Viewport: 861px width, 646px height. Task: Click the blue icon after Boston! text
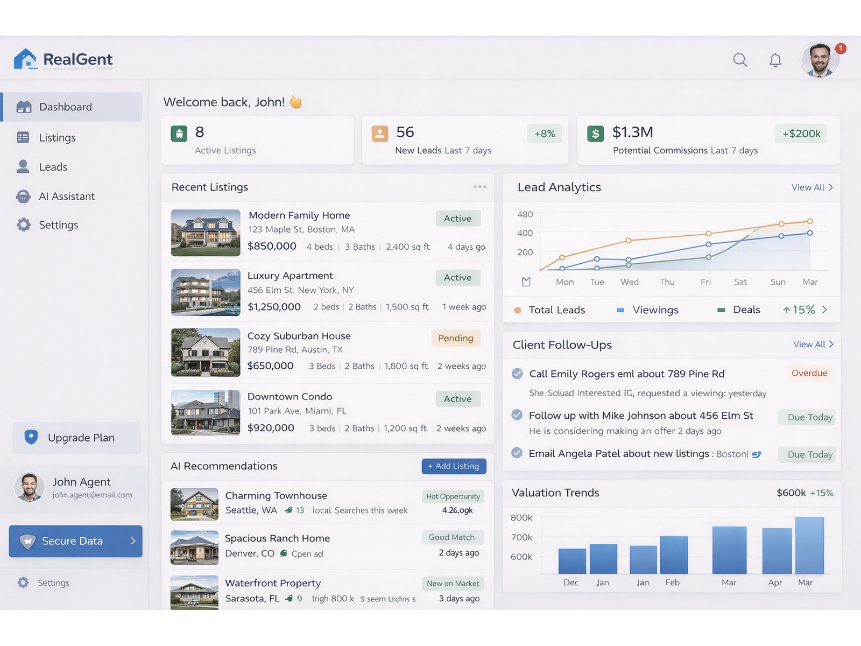[757, 454]
